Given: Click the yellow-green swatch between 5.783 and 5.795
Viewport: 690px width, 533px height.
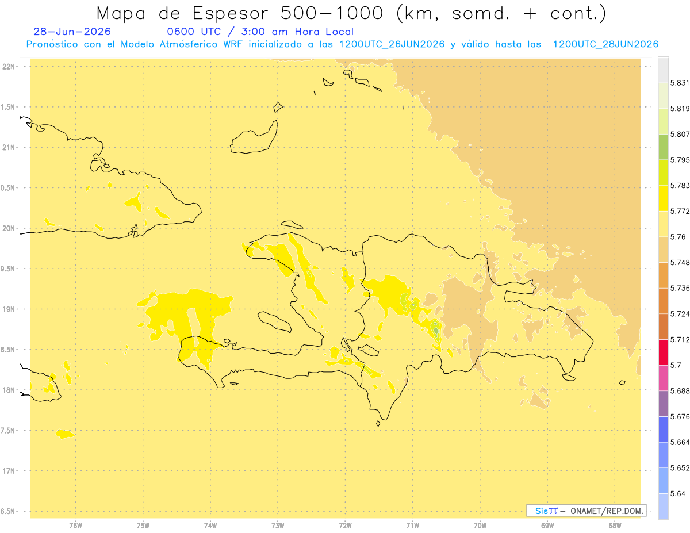Looking at the screenshot, I should [x=663, y=172].
